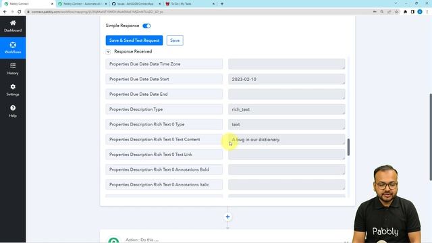Go forward with the browser forward arrow

pos(12,11)
